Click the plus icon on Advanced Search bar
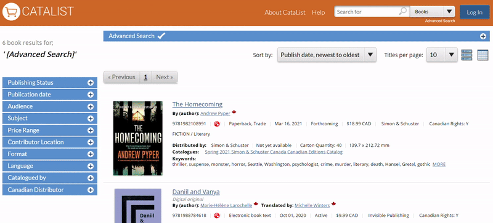This screenshot has width=493, height=223. click(483, 36)
